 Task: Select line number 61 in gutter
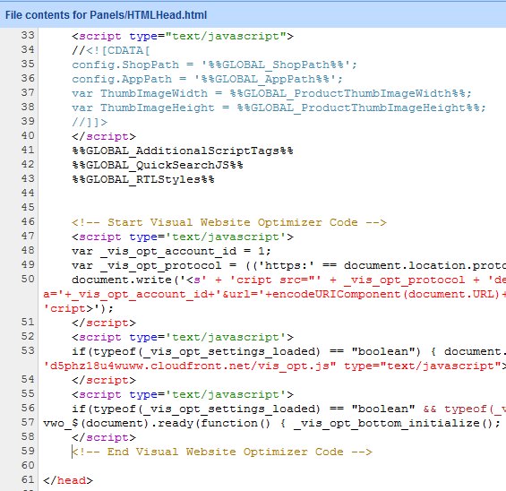coord(28,479)
